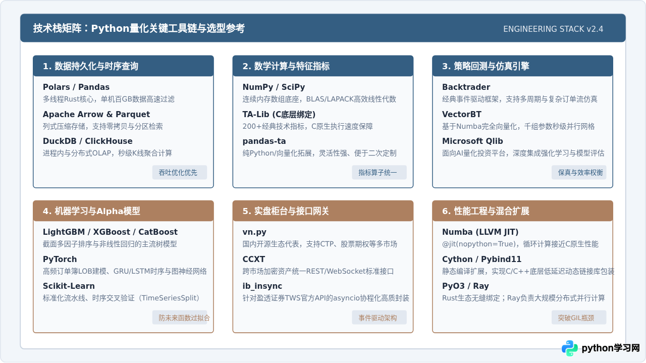Click the 保真与效率权衡 tag

(579, 173)
